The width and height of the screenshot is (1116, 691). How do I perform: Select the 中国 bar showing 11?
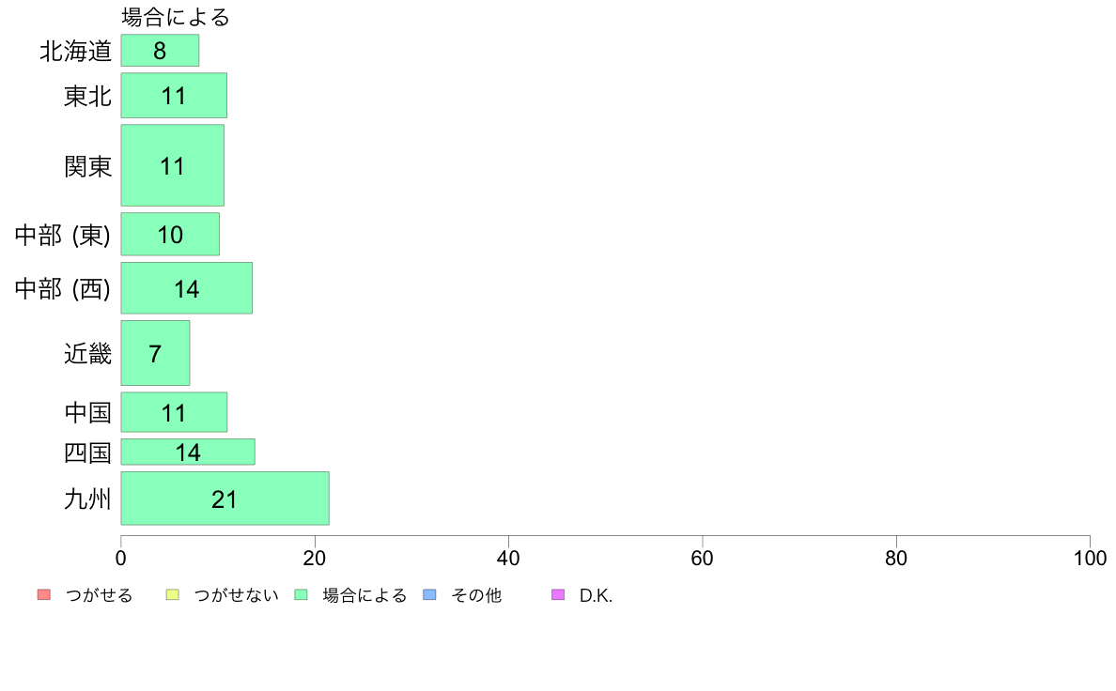click(x=174, y=412)
